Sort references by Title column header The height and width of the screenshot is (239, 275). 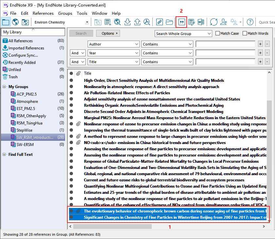coord(88,73)
